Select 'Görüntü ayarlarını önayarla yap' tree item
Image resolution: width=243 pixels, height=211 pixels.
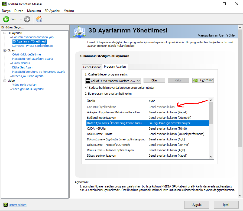coord(33,37)
